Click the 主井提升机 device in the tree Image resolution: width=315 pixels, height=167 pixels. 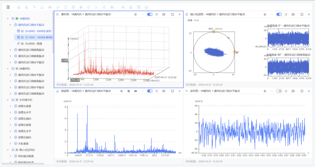tap(25, 100)
